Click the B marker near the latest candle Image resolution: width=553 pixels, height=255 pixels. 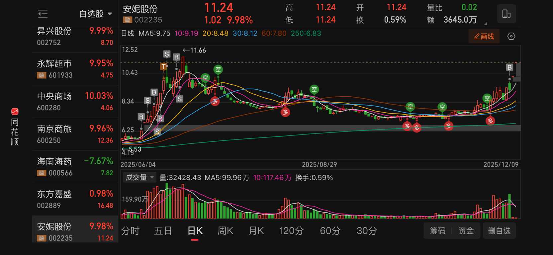(509, 67)
